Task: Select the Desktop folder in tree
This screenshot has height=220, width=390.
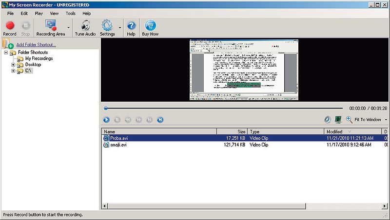Action: tap(33, 65)
